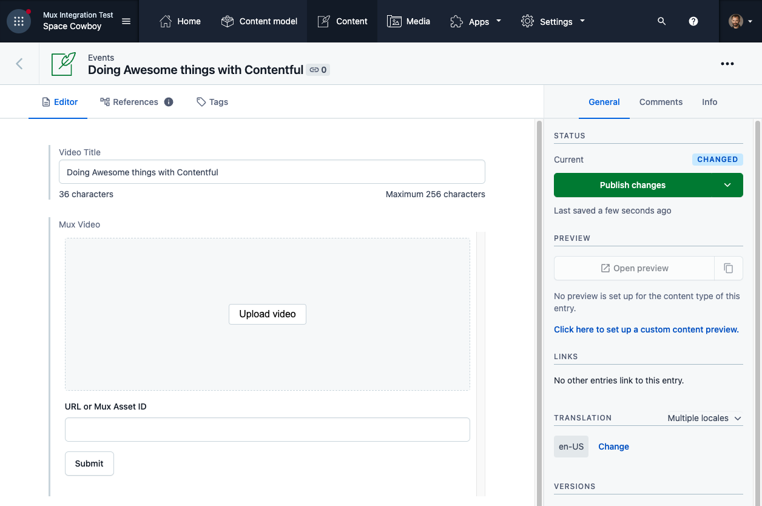Go back with the left chevron
This screenshot has width=762, height=506.
[19, 64]
